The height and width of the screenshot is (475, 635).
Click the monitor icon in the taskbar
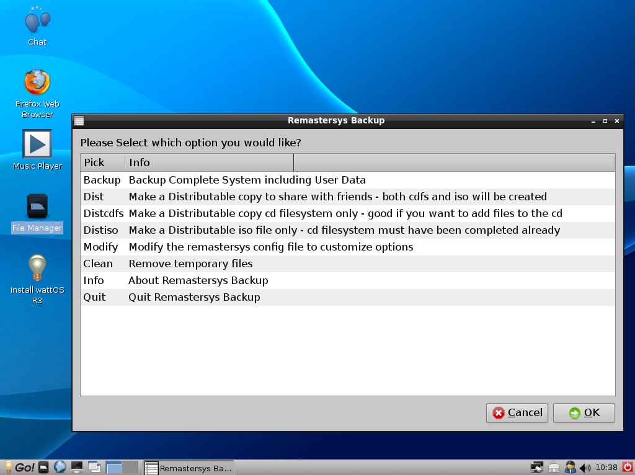click(76, 468)
